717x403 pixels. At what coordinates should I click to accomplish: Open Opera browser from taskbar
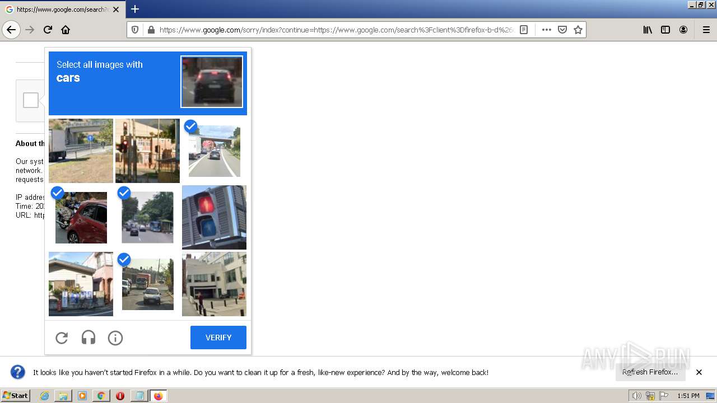point(120,396)
